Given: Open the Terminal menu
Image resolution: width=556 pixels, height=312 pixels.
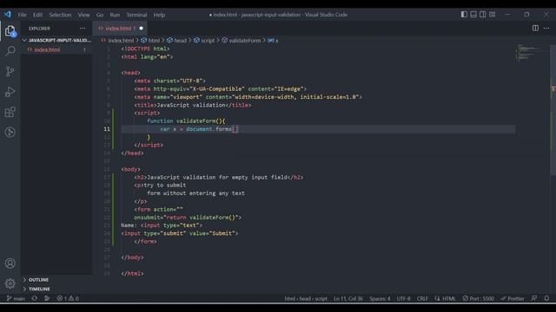Looking at the screenshot, I should pyautogui.click(x=136, y=15).
